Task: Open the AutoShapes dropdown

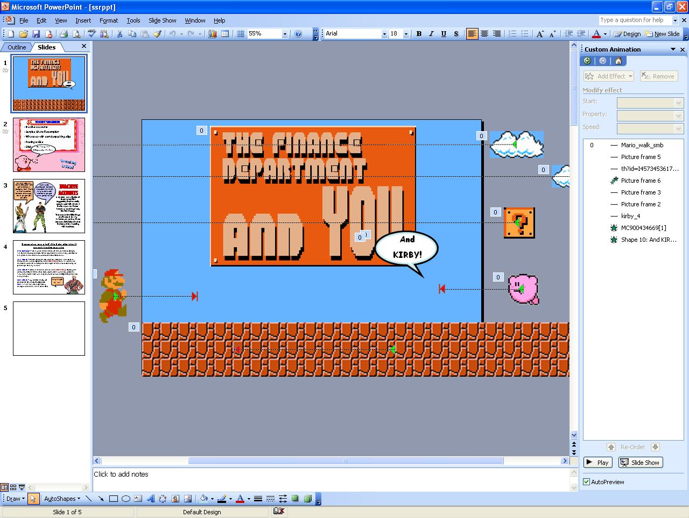Action: pyautogui.click(x=62, y=499)
